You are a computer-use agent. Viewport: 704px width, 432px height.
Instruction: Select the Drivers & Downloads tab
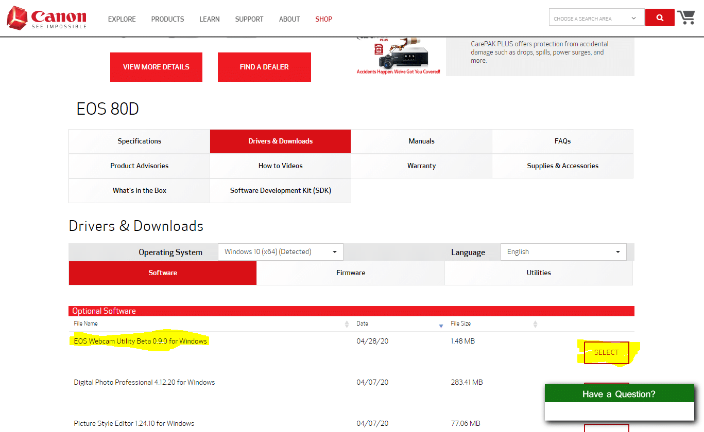click(281, 141)
